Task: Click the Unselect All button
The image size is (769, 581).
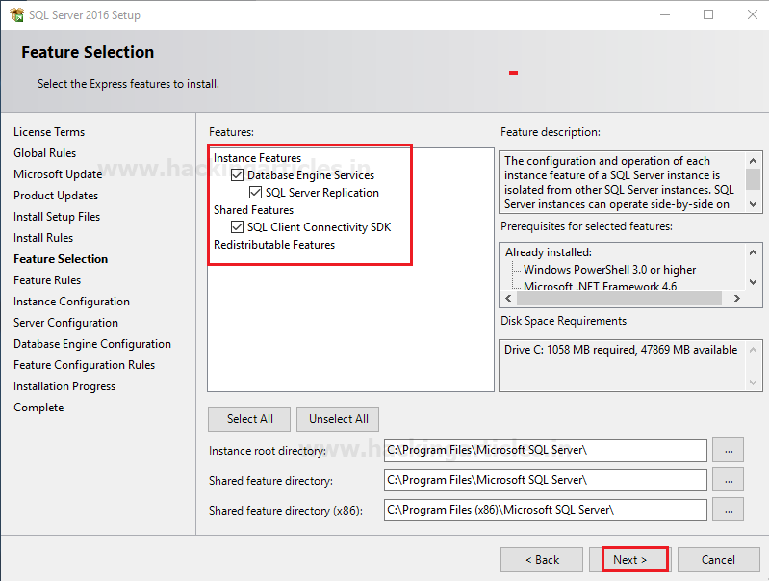Action: point(338,419)
